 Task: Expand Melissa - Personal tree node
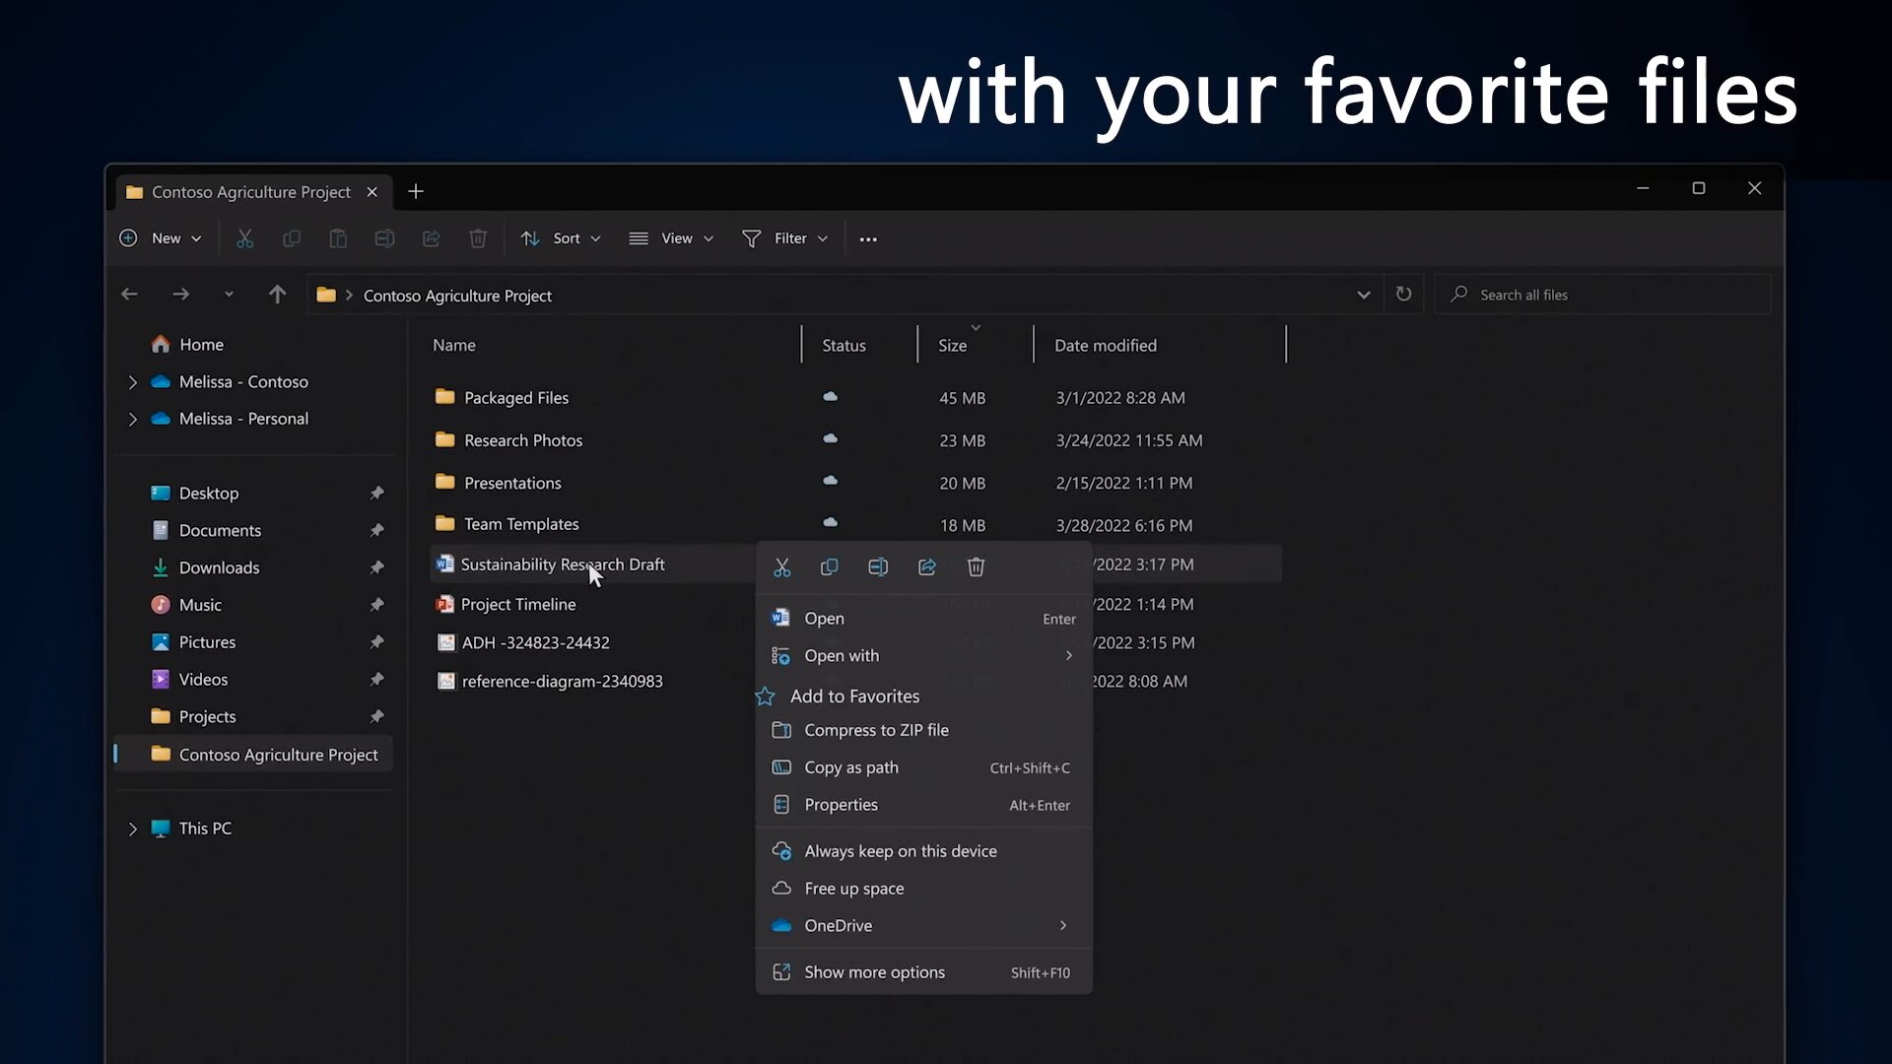[x=133, y=420]
